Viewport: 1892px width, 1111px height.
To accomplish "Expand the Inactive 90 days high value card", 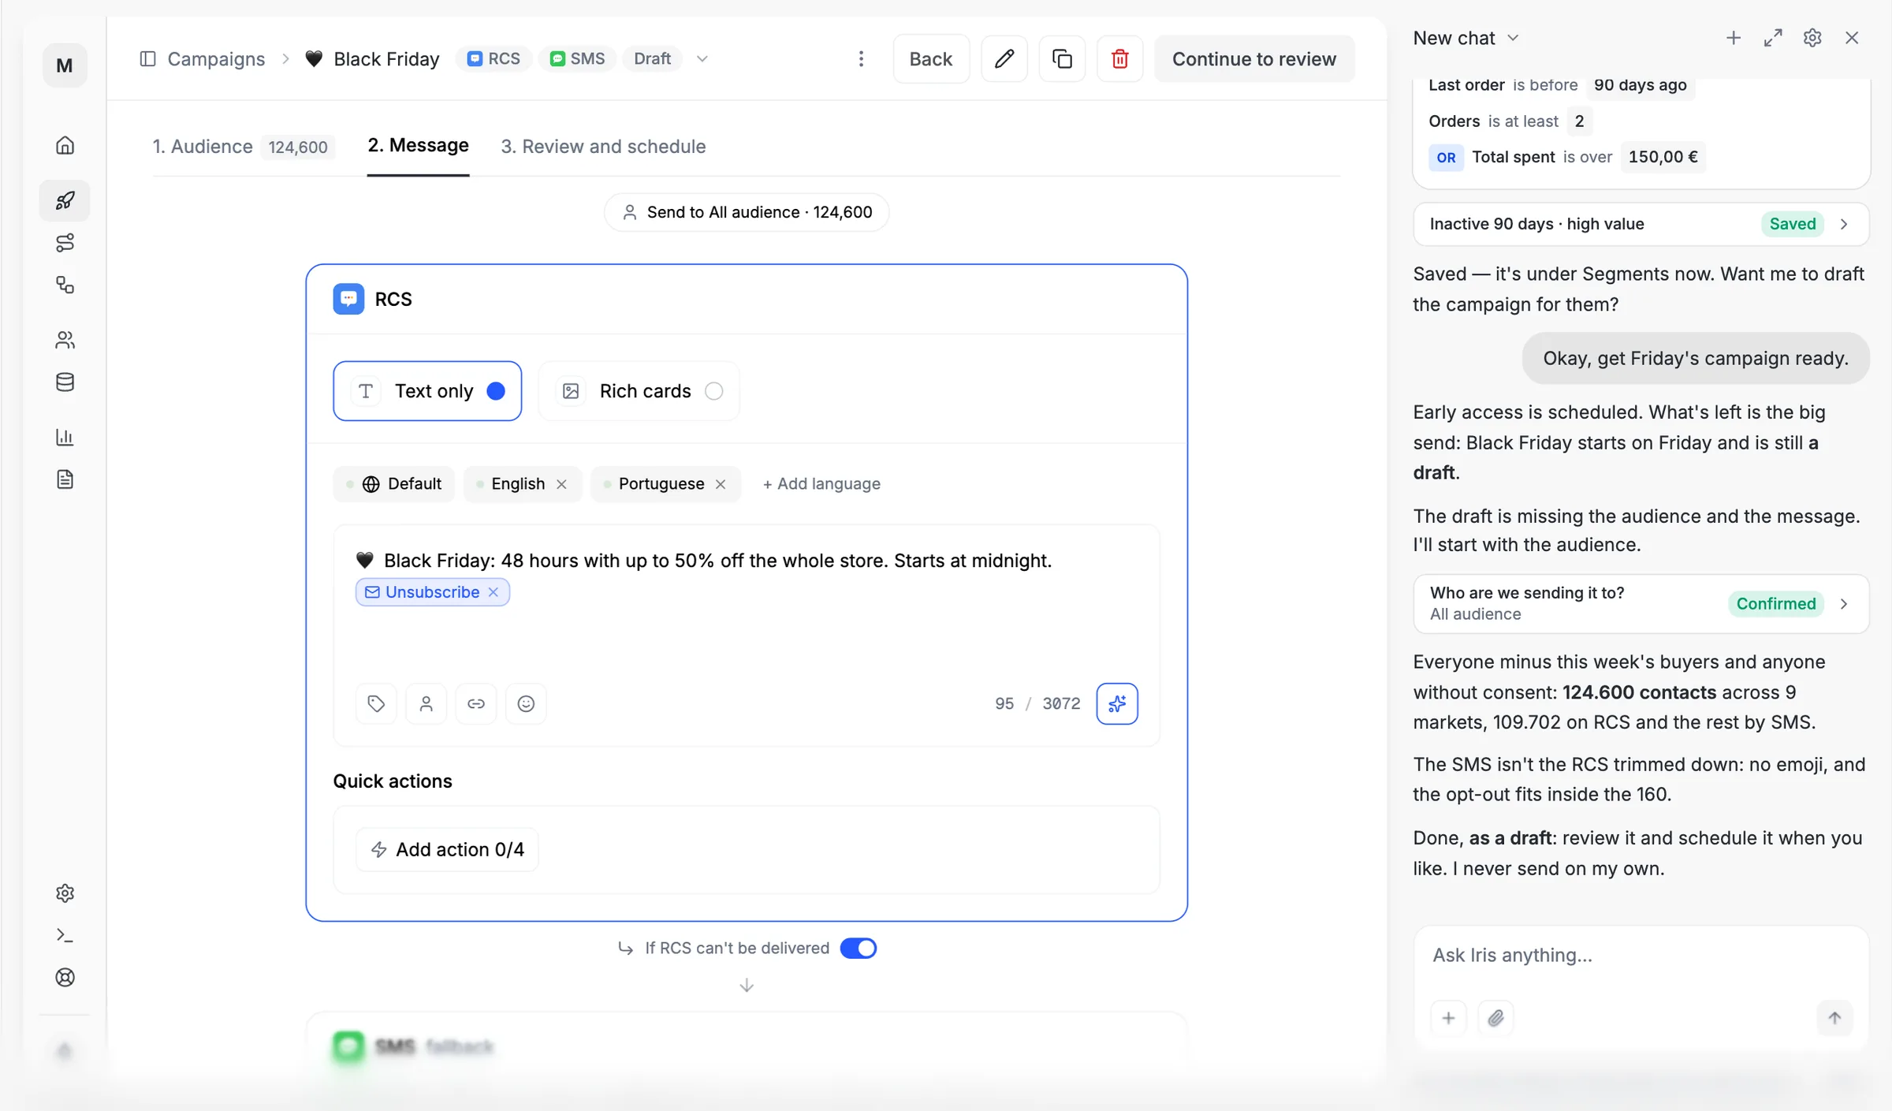I will click(1641, 224).
